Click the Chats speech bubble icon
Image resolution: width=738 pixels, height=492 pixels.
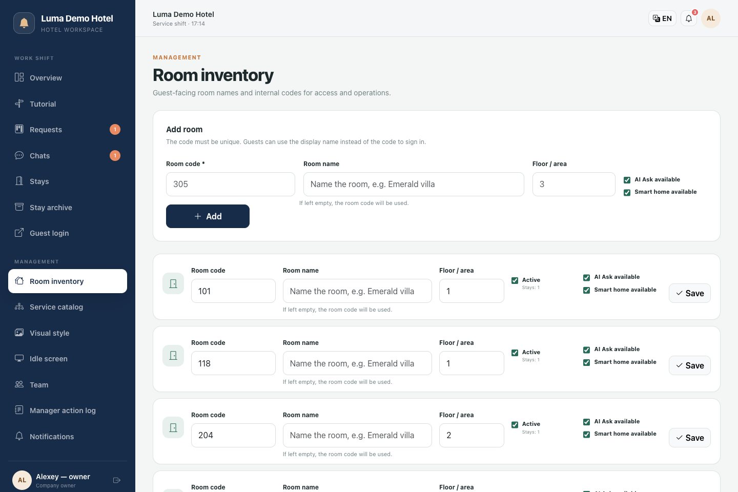click(x=19, y=155)
